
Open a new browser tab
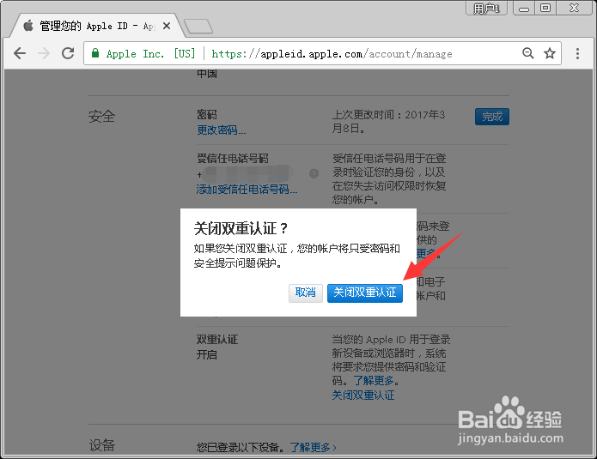(x=198, y=27)
